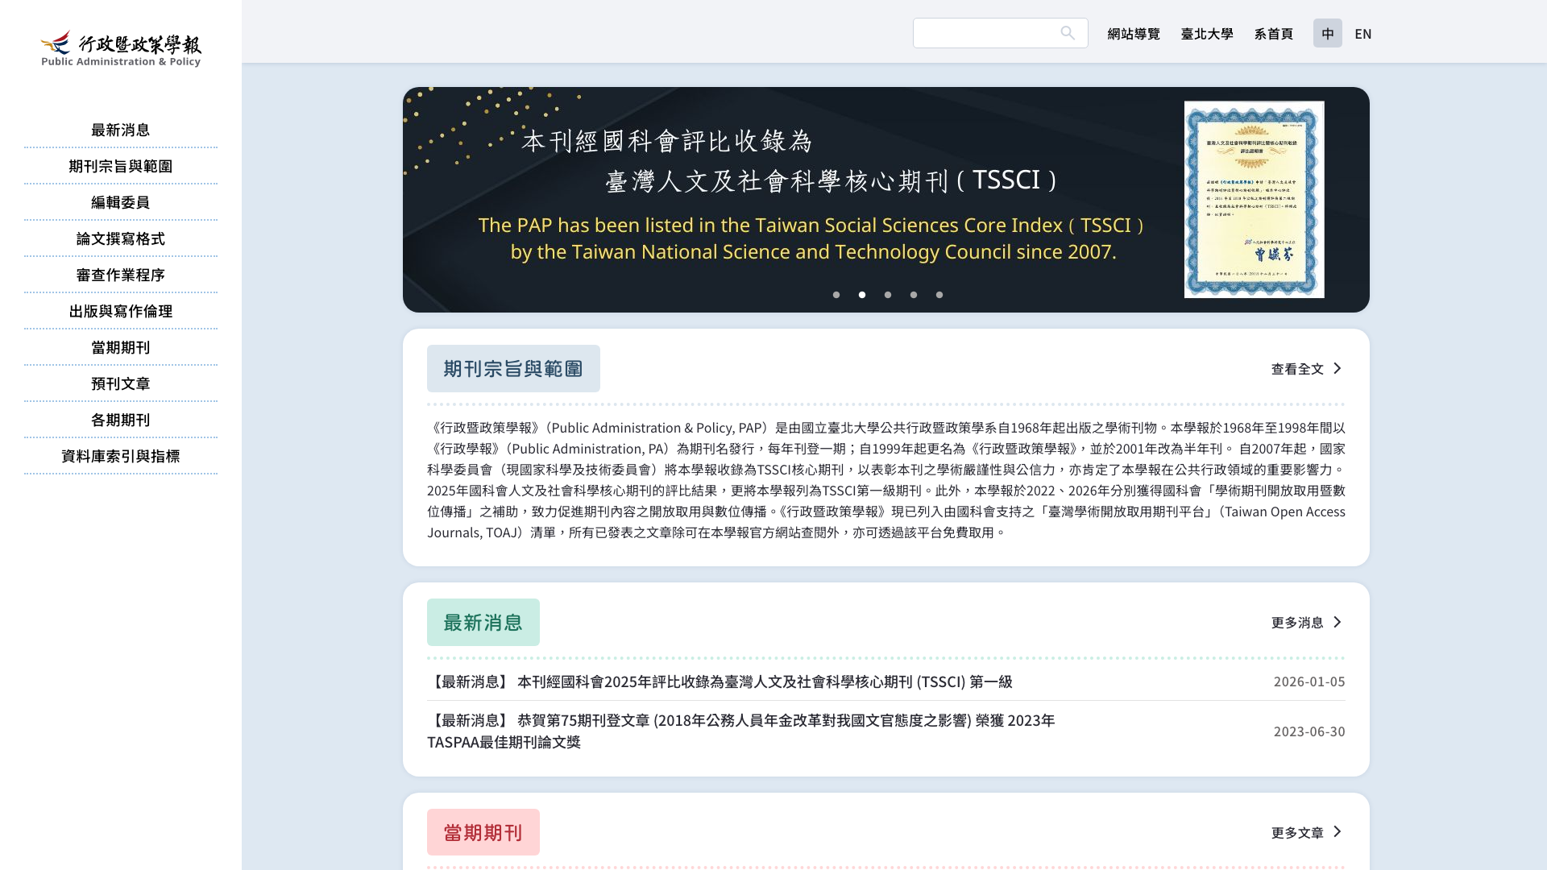Visit the 臺北大學 link
This screenshot has width=1547, height=870.
pos(1207,33)
